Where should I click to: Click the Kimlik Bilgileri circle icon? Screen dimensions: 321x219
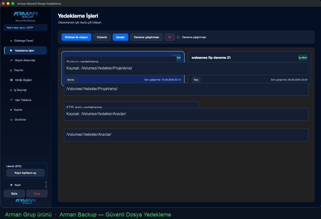tap(12, 80)
